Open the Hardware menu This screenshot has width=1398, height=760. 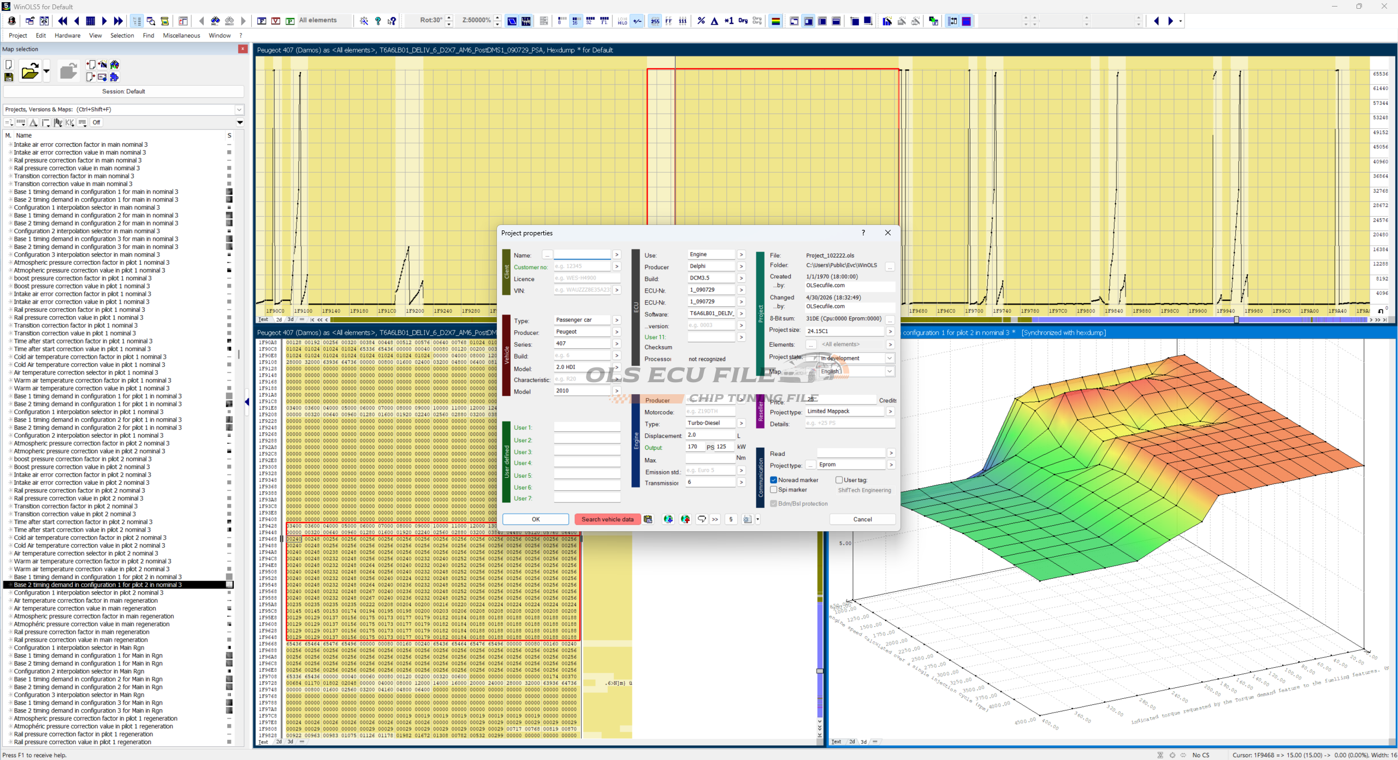68,35
